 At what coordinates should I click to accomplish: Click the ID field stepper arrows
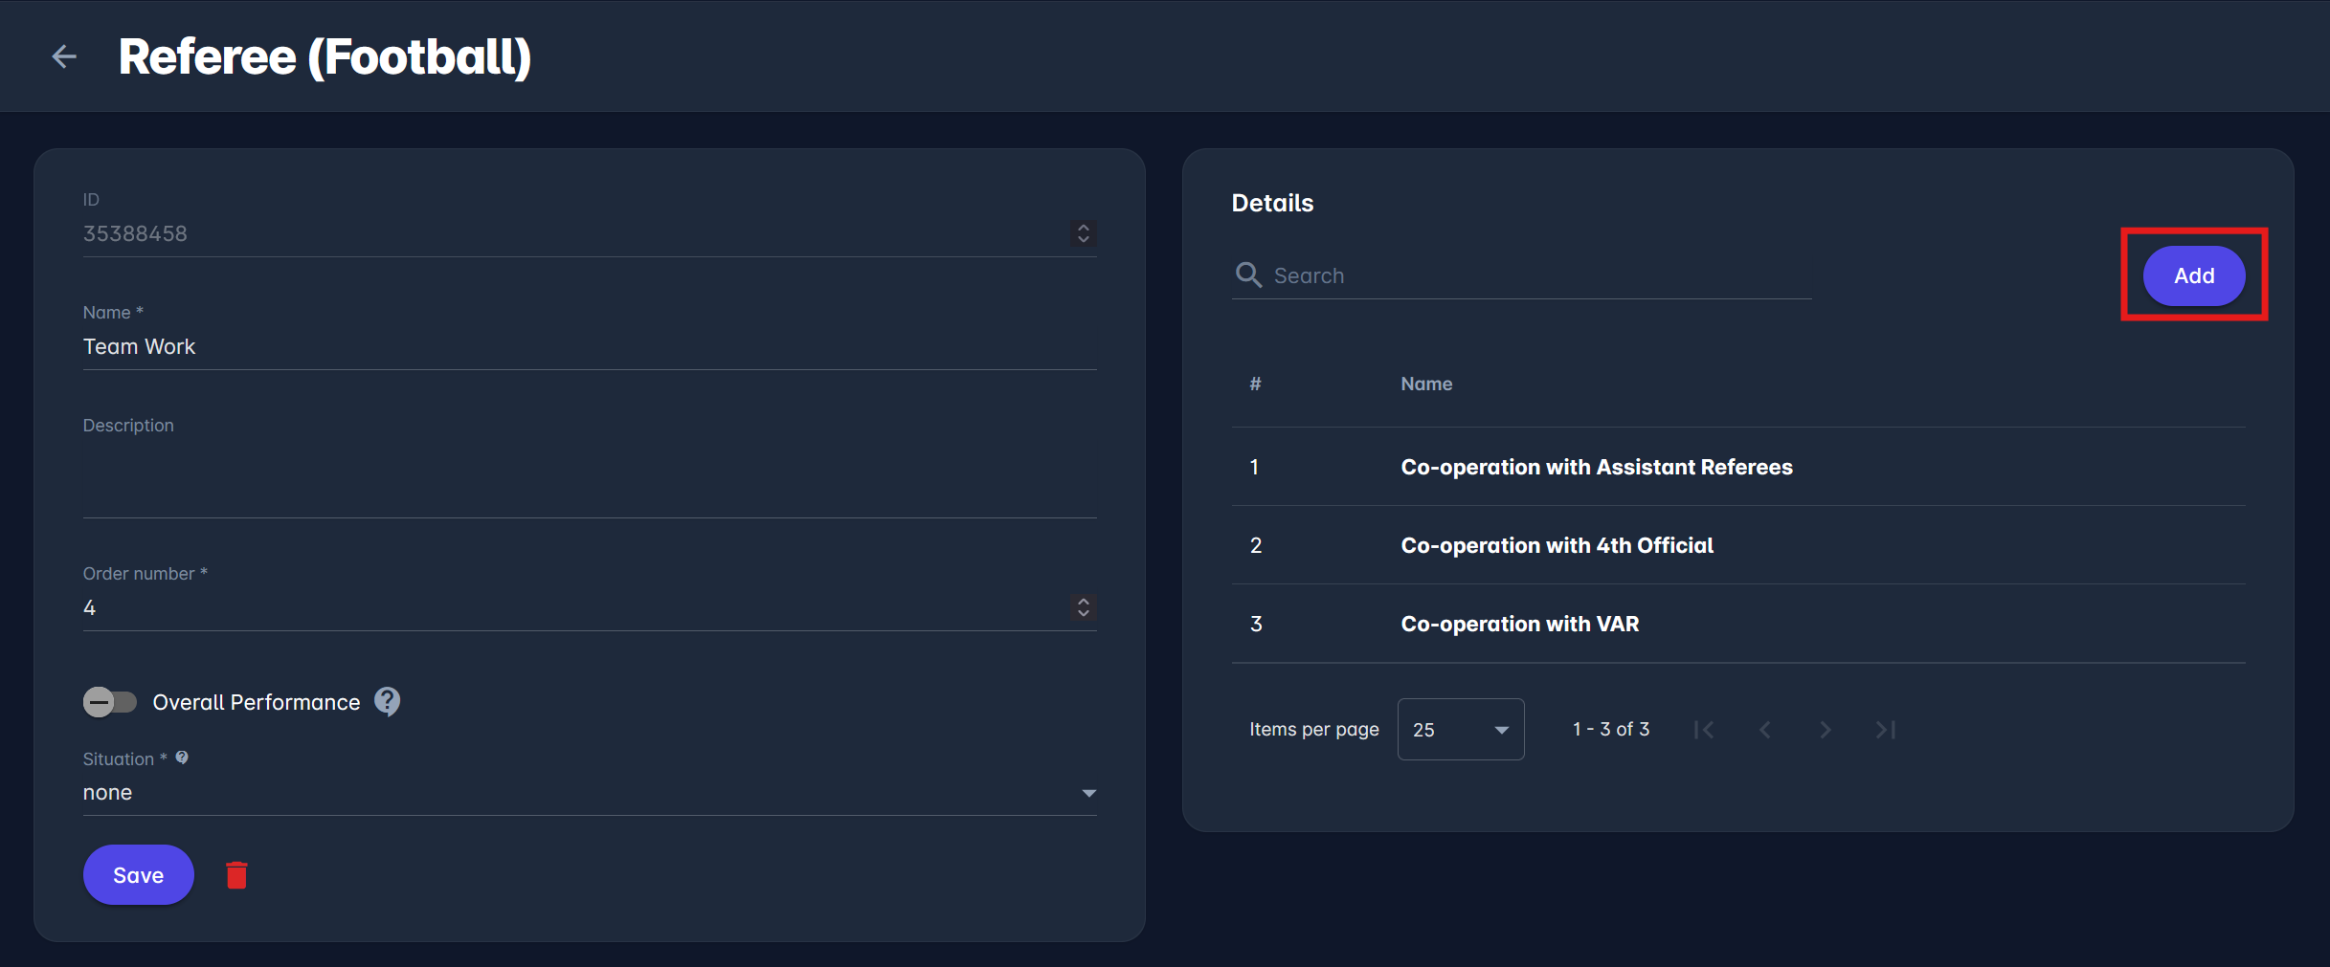point(1084,233)
